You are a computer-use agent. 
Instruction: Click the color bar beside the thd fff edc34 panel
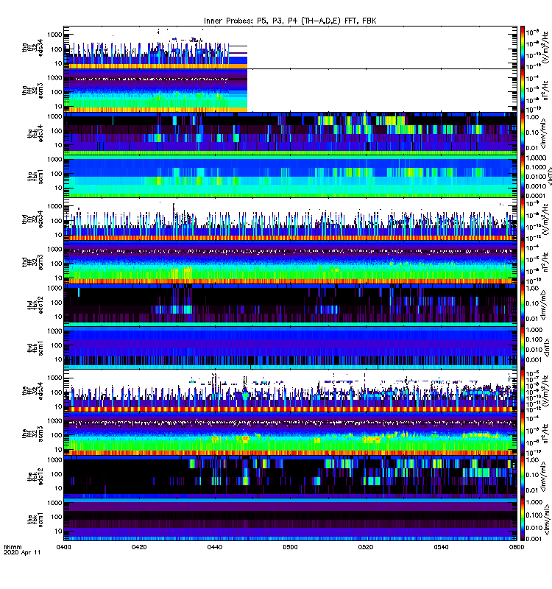click(x=523, y=219)
